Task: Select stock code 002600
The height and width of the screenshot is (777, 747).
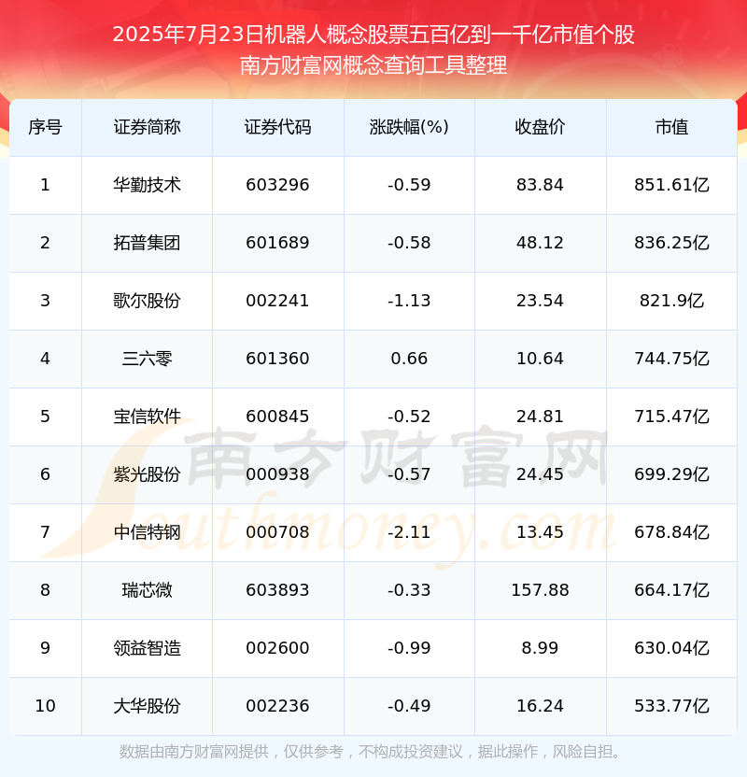Action: click(x=277, y=648)
